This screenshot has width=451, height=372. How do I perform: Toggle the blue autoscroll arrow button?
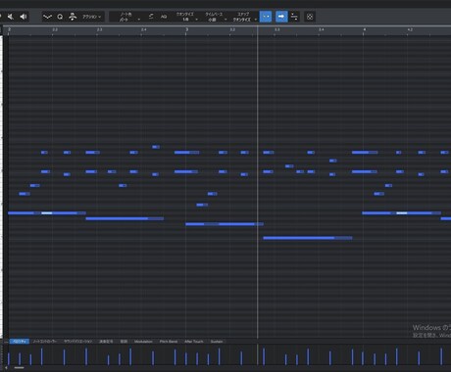pyautogui.click(x=281, y=17)
